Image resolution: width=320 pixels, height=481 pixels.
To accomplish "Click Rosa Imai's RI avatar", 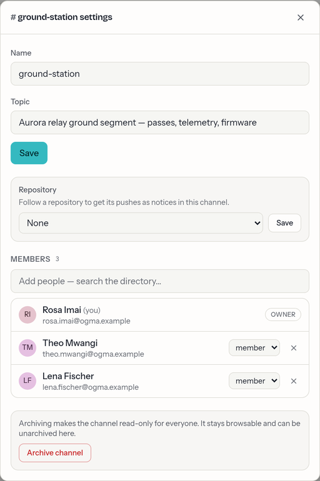I will tap(27, 315).
